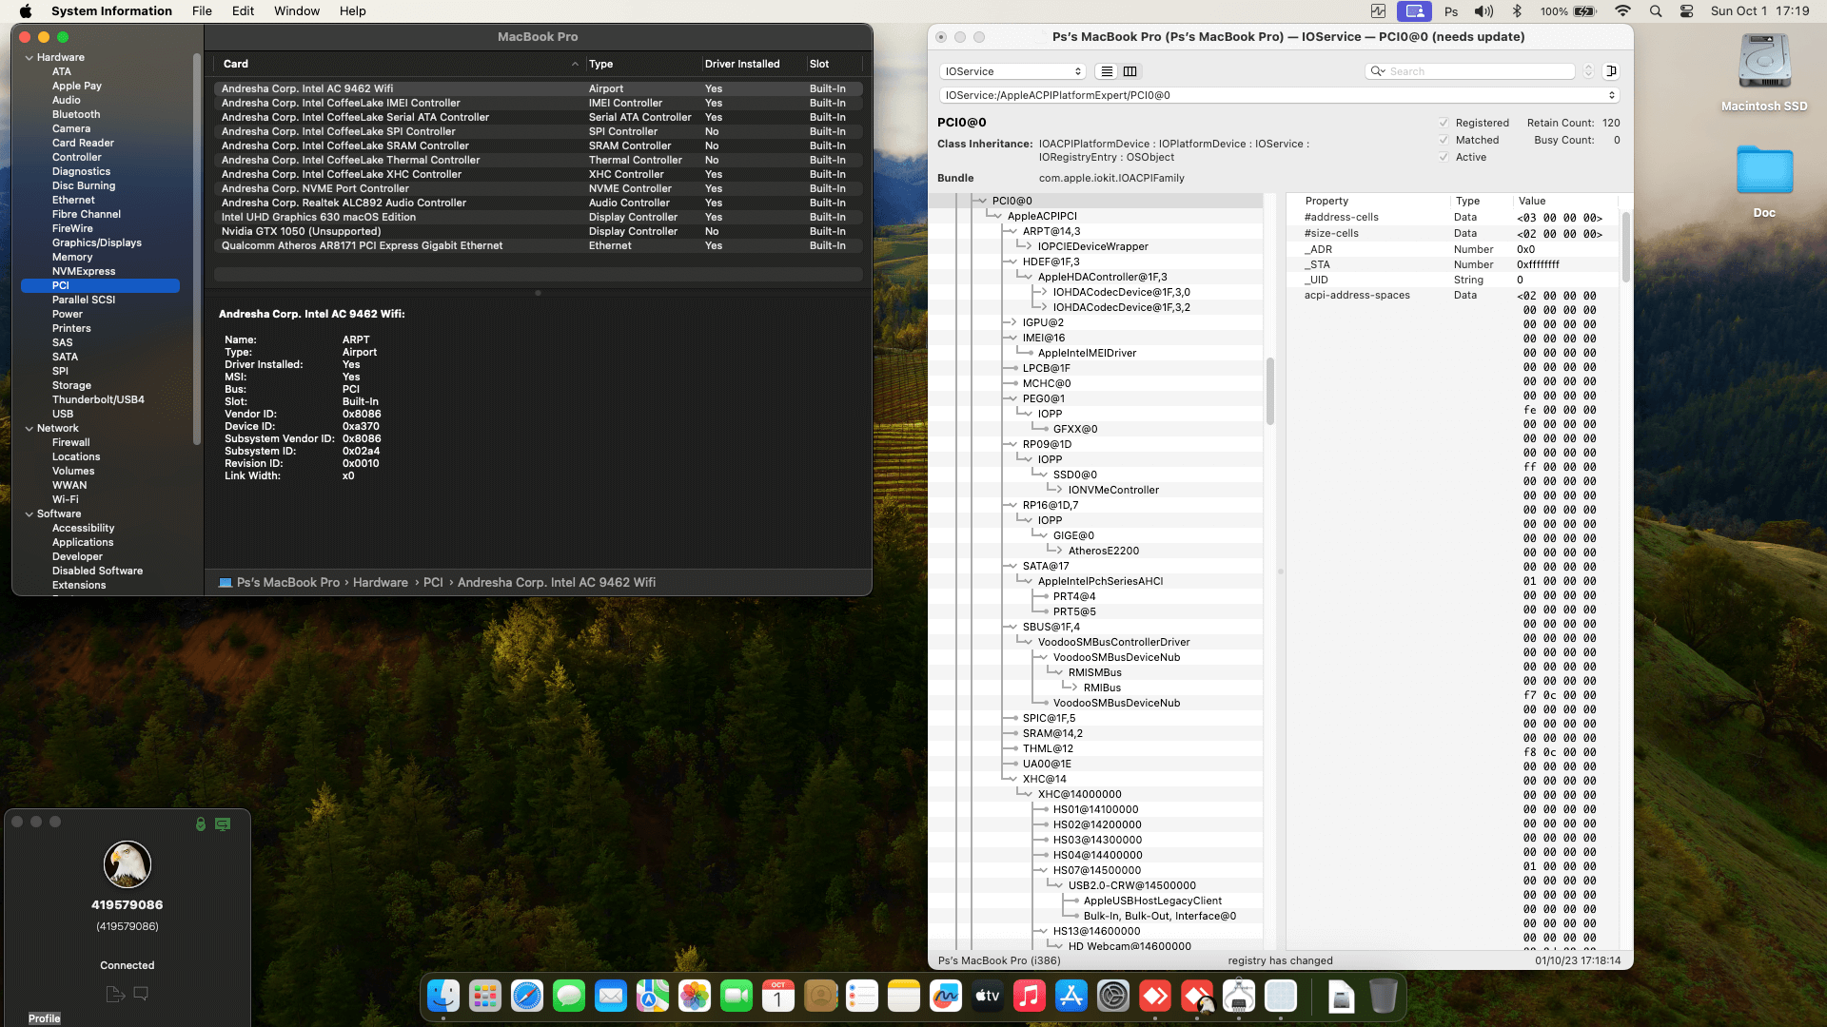
Task: Switch IORegistryExplorer to column view
Action: tap(1130, 71)
